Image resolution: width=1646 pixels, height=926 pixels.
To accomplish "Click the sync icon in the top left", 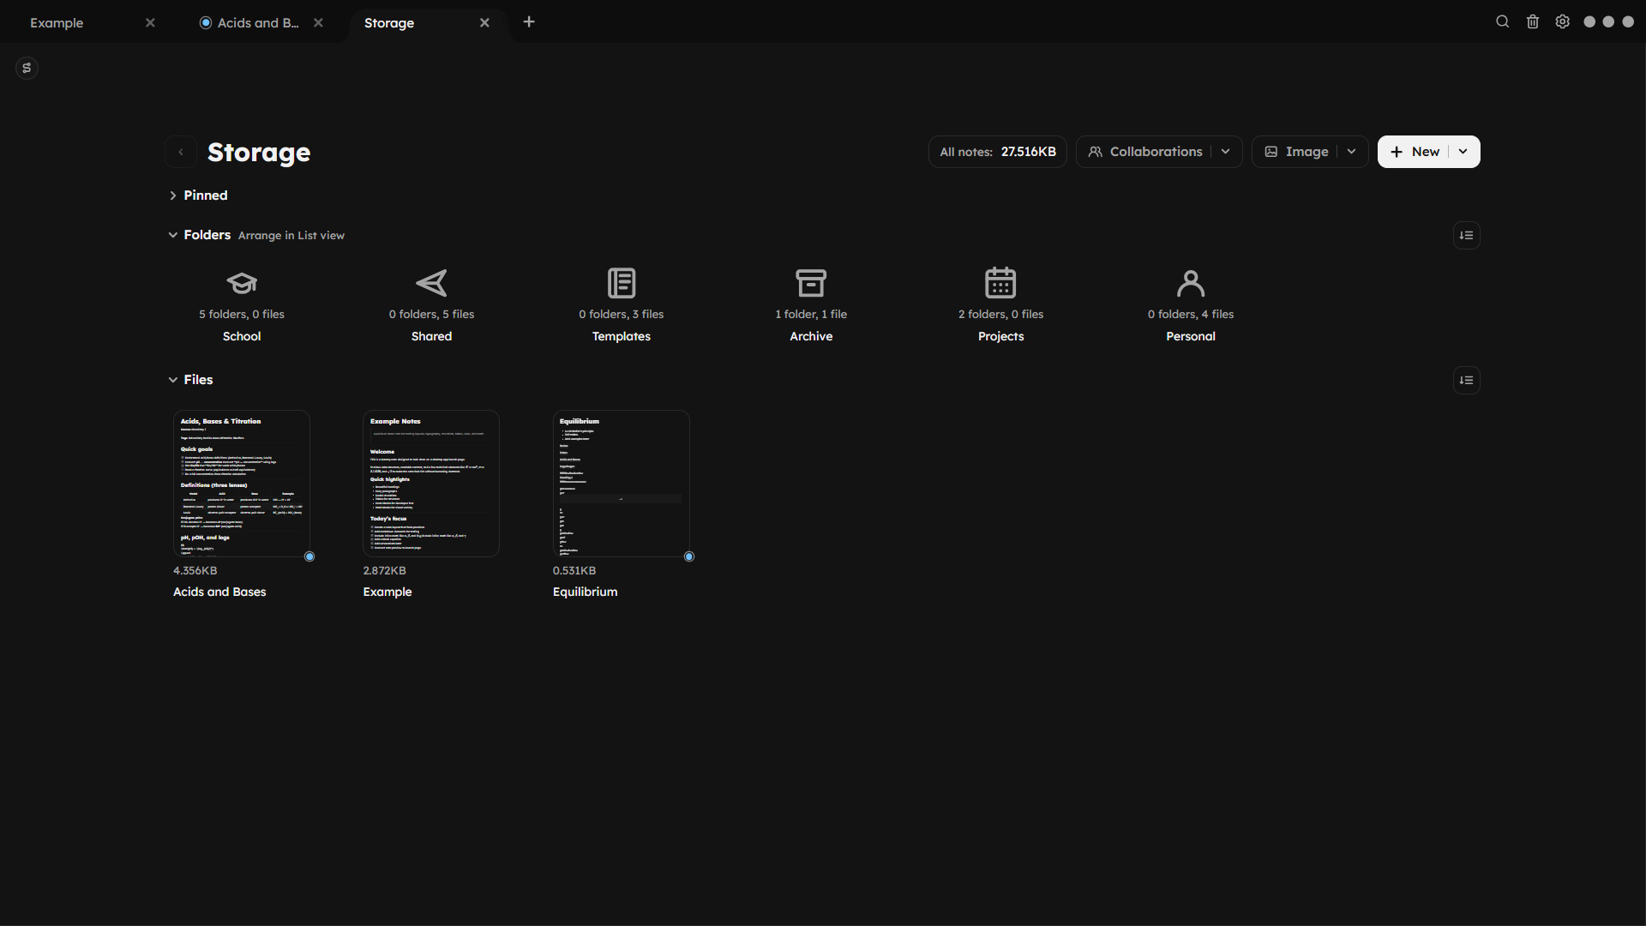I will (27, 68).
